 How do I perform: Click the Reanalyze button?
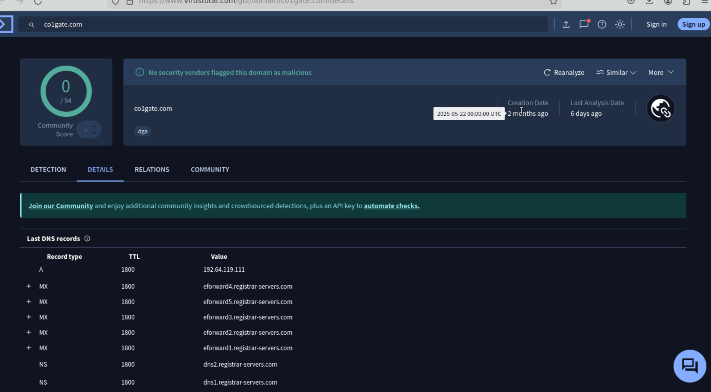[x=564, y=72]
